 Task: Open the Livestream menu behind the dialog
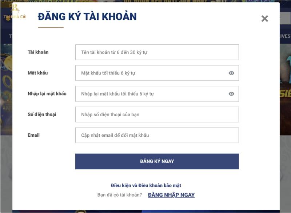(x=285, y=36)
